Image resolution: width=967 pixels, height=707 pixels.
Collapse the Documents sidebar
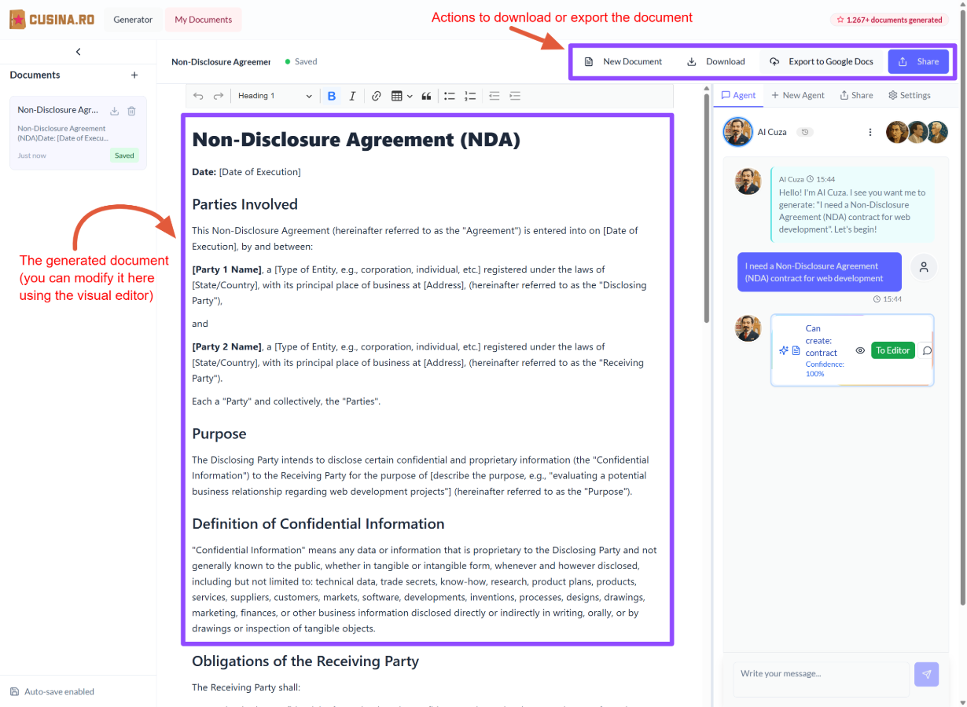(78, 52)
